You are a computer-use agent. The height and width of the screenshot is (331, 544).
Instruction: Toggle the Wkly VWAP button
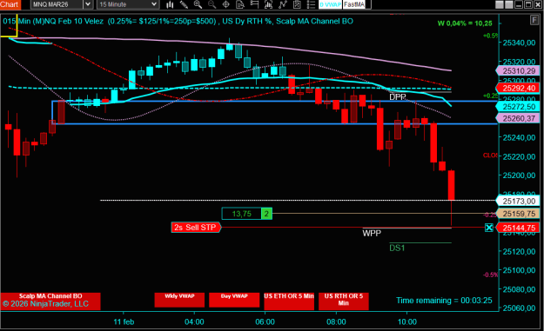pyautogui.click(x=179, y=300)
